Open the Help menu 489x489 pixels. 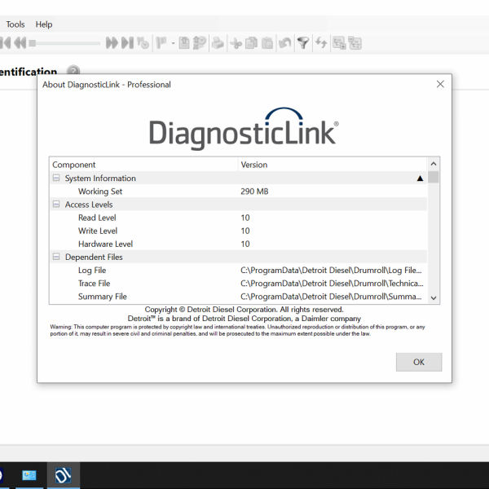[44, 24]
